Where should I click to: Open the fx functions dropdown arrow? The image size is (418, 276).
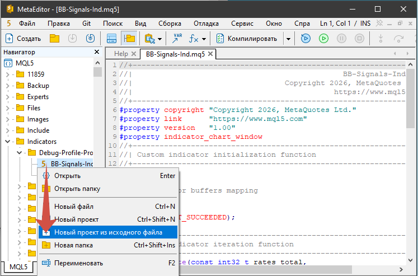click(x=204, y=39)
